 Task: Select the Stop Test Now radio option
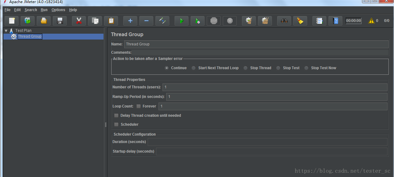click(x=306, y=68)
